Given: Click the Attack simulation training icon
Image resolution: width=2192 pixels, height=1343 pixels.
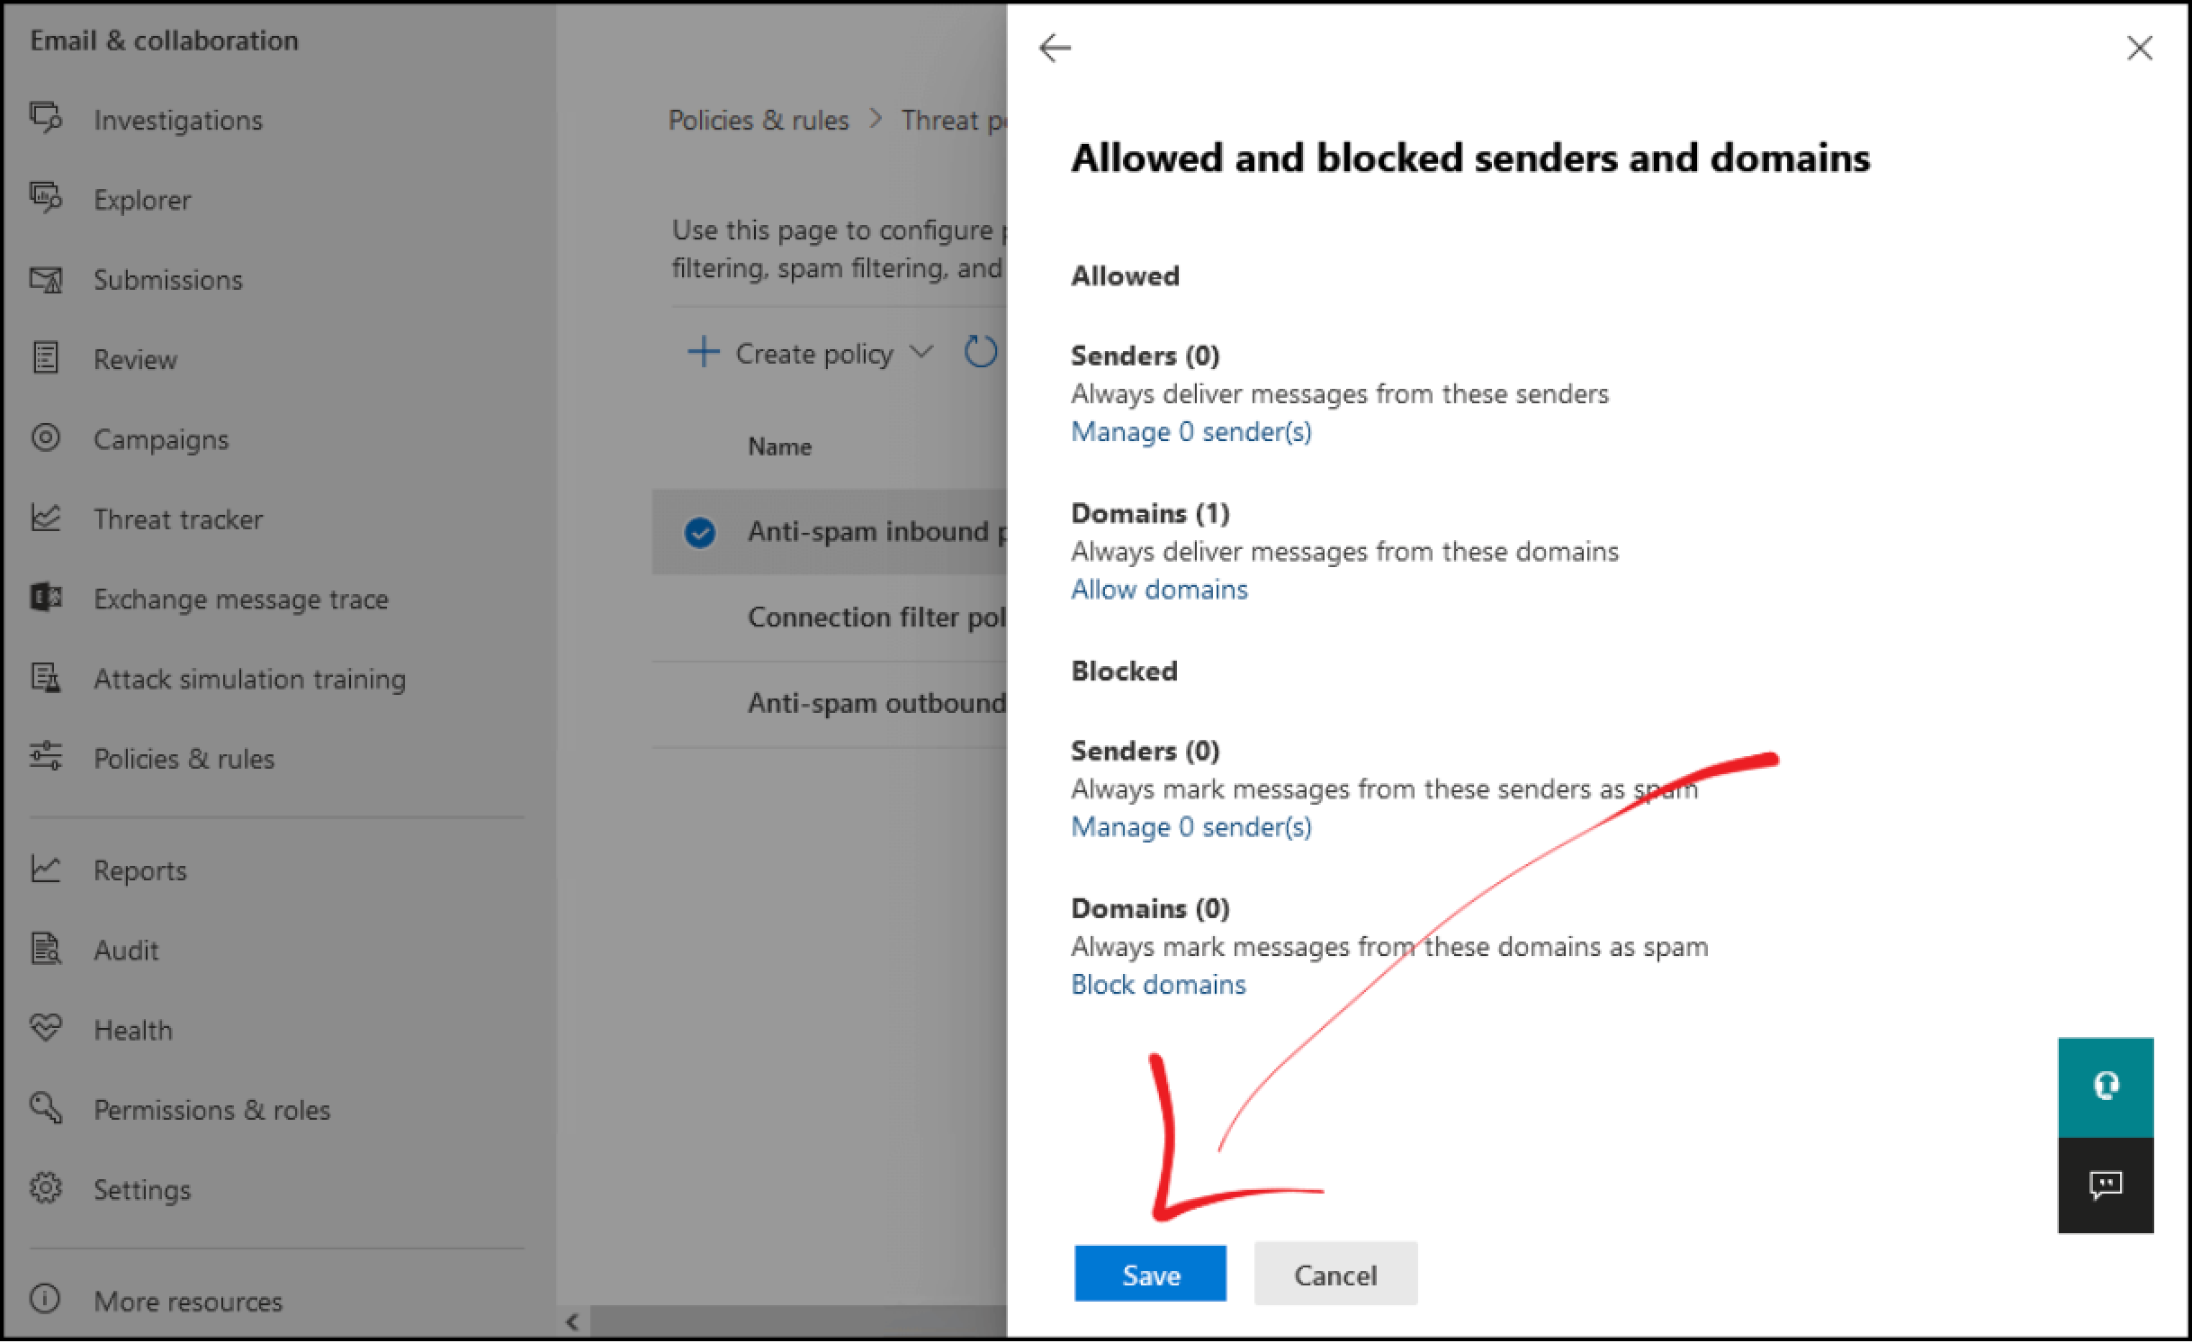Looking at the screenshot, I should [46, 677].
